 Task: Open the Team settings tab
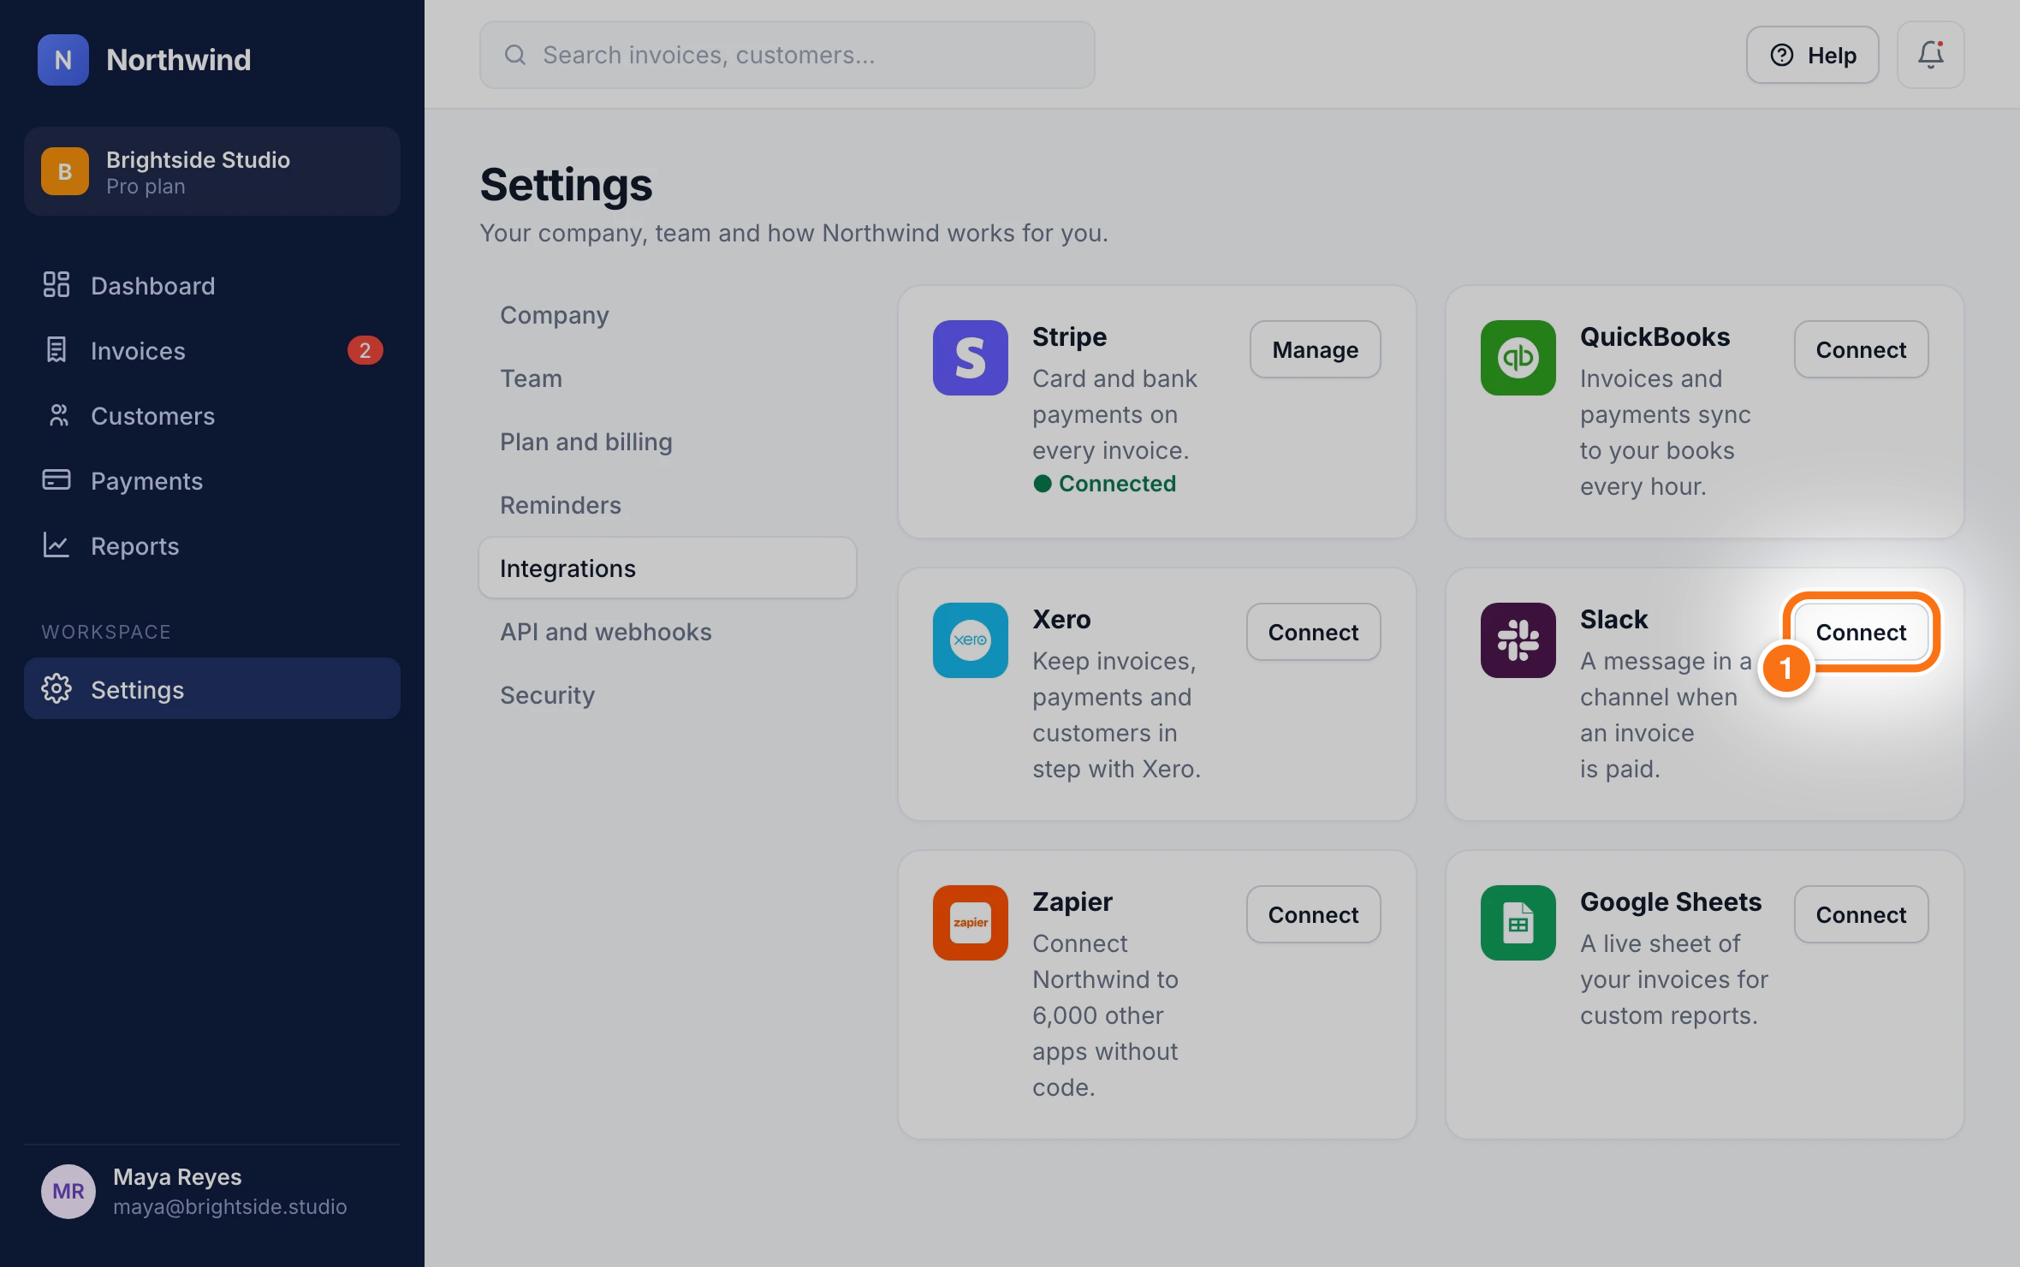(x=668, y=378)
